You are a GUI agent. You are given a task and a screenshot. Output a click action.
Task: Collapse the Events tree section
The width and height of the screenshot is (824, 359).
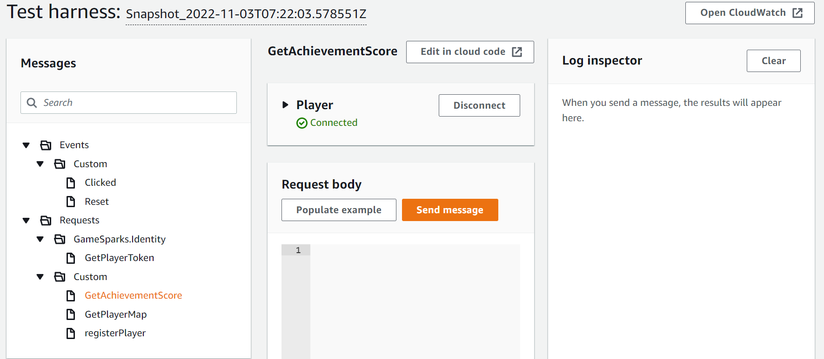point(26,145)
